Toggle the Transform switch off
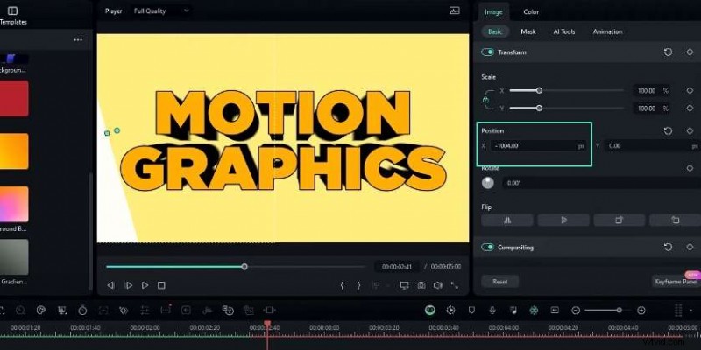 pyautogui.click(x=488, y=52)
